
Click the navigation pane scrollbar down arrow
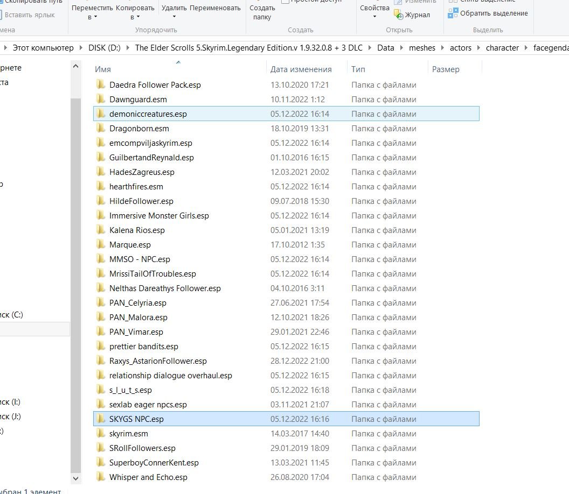[x=75, y=478]
